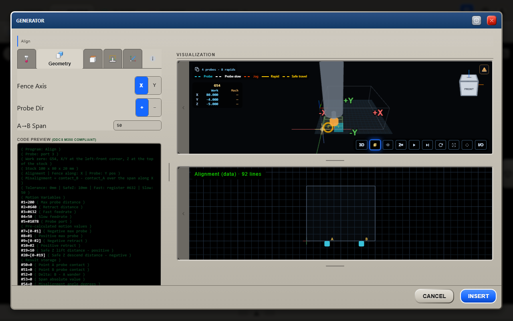The width and height of the screenshot is (513, 321).
Task: Collapse the 3D visualization side panel chevron
Action: tap(184, 108)
